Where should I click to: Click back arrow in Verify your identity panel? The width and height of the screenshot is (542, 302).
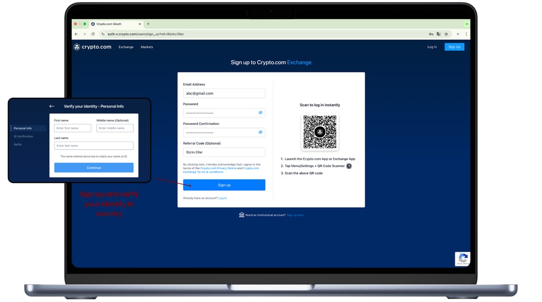[x=52, y=106]
